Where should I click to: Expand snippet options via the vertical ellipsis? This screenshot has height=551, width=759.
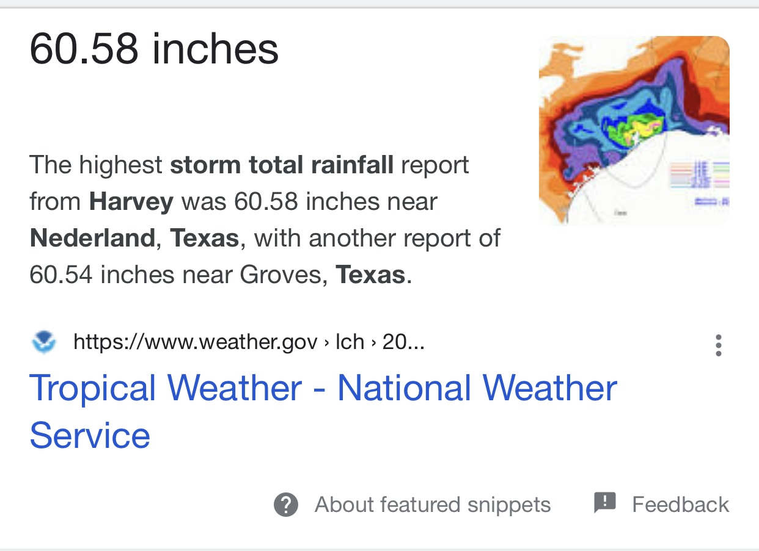(719, 345)
